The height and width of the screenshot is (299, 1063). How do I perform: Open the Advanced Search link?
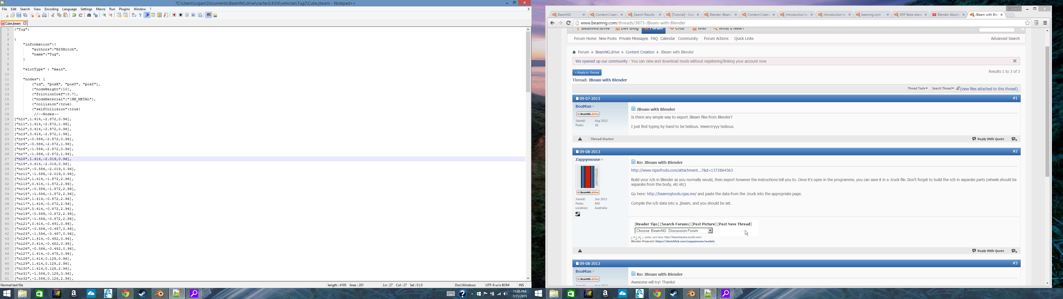pos(1005,39)
